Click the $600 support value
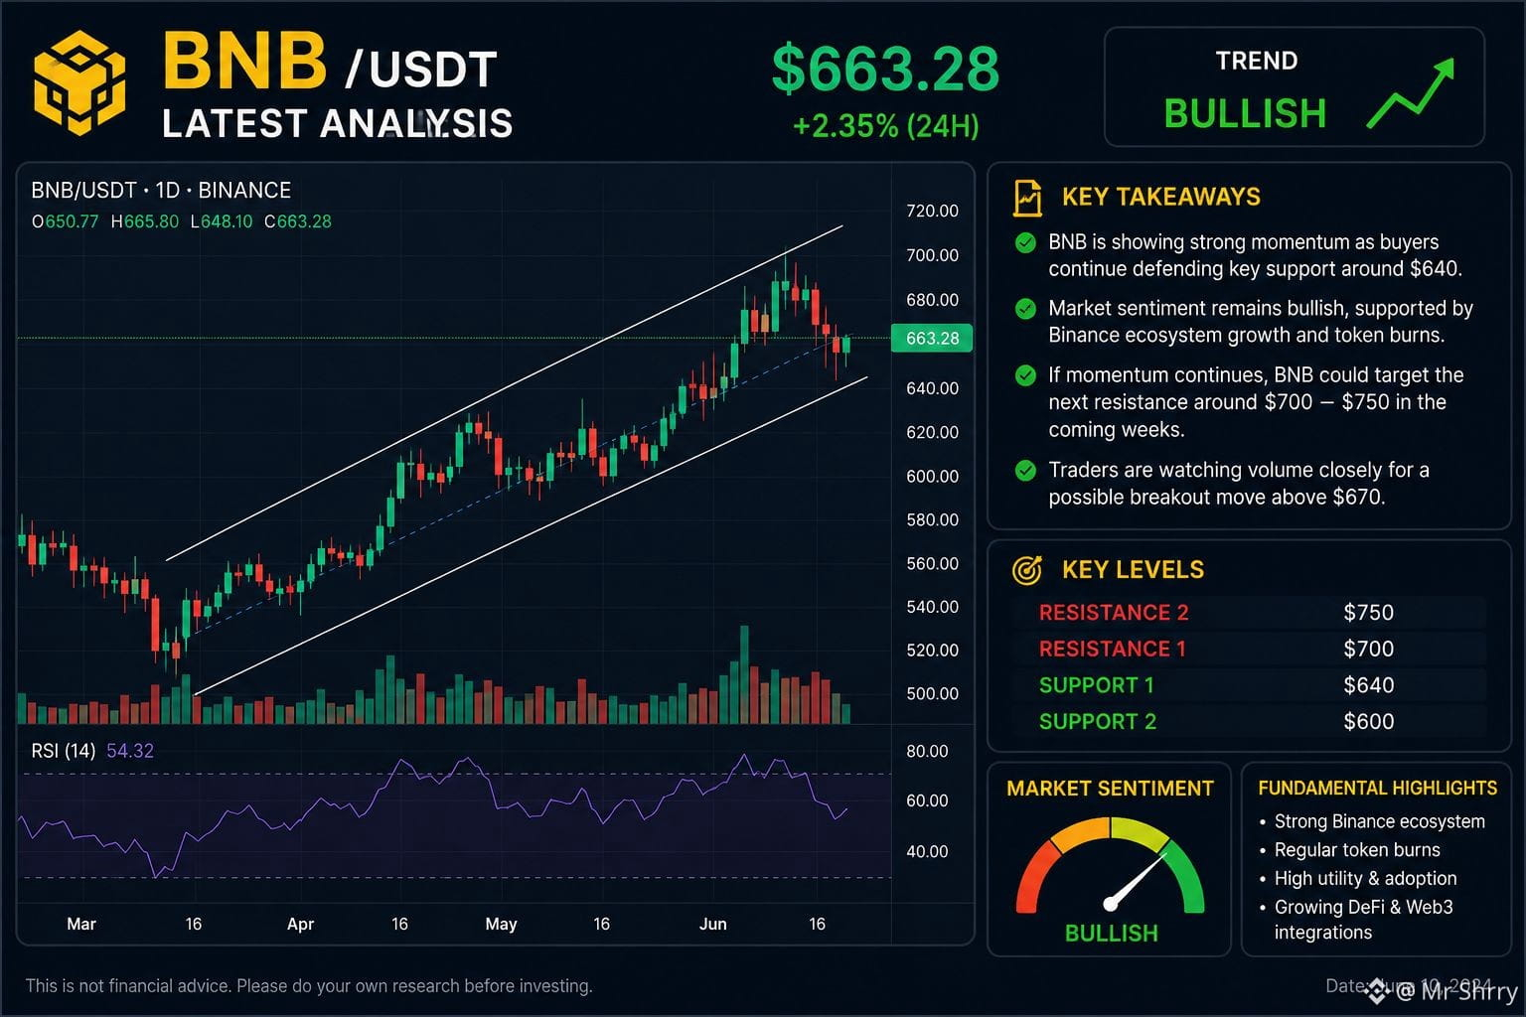The width and height of the screenshot is (1526, 1017). 1368,722
